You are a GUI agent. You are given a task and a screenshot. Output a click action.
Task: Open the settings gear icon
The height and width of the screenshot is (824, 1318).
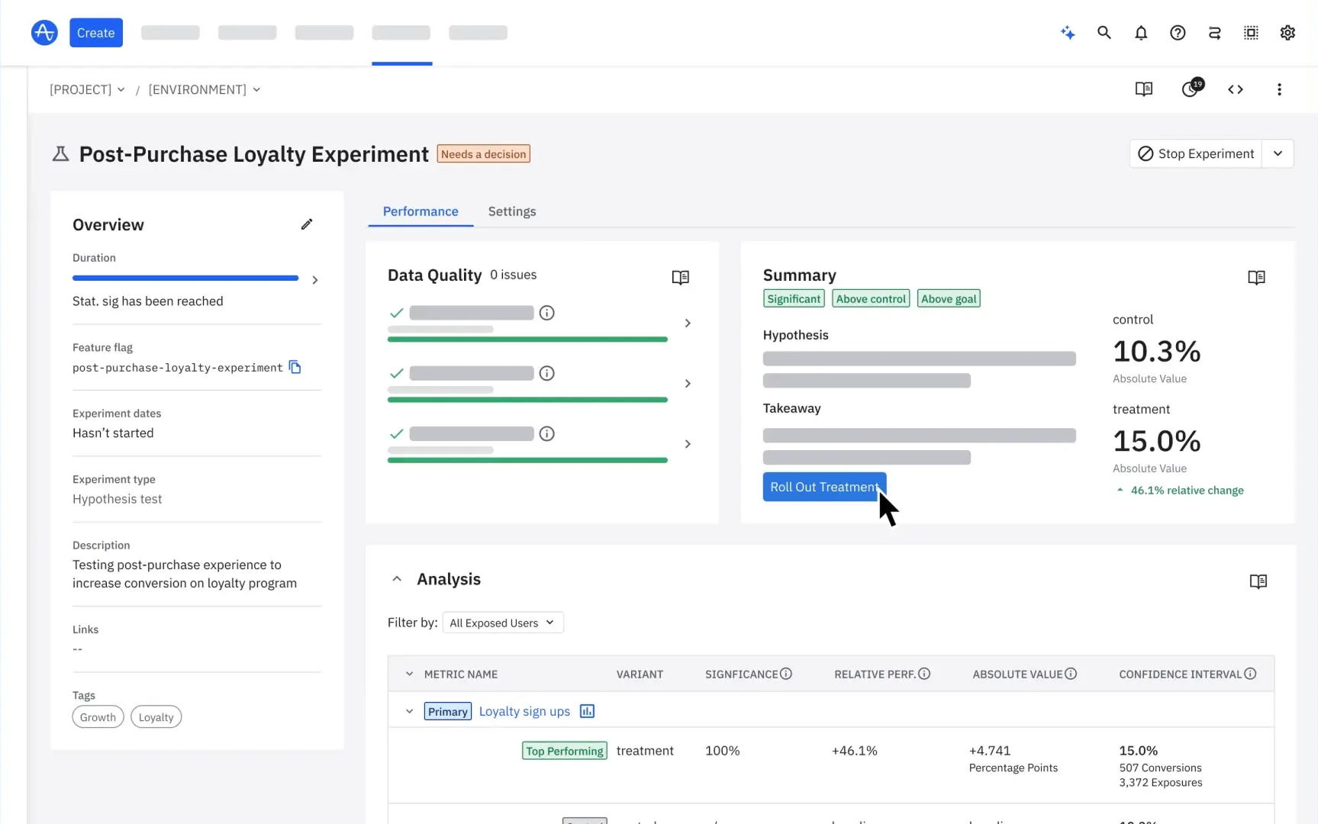(x=1287, y=33)
